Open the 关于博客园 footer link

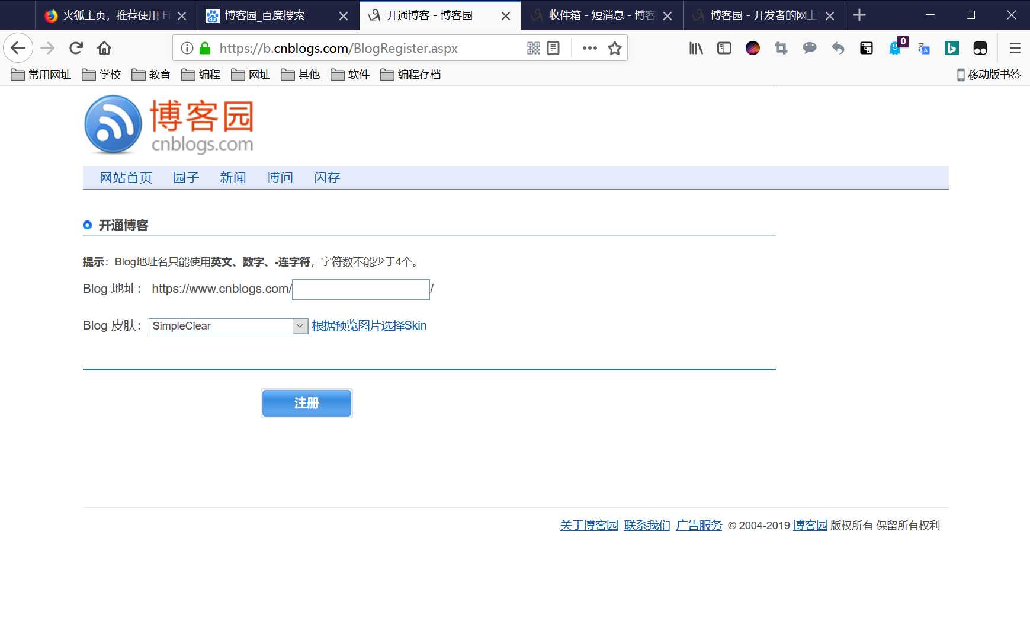coord(589,526)
